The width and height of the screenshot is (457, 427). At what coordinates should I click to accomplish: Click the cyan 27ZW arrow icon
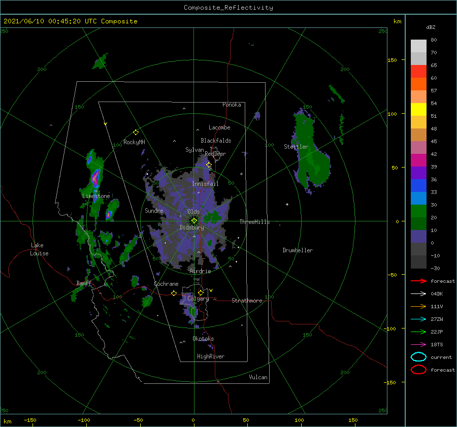click(418, 319)
